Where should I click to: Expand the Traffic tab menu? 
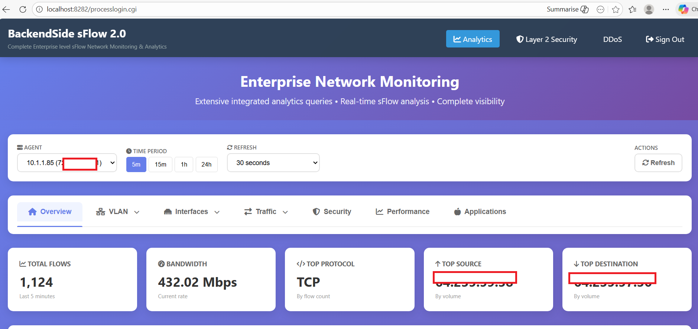click(x=266, y=212)
